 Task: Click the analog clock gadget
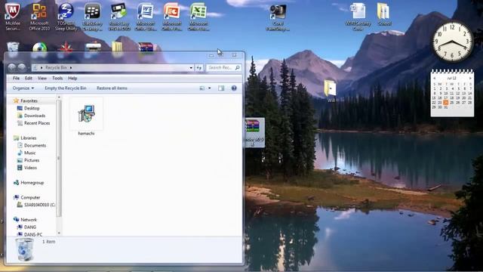click(x=452, y=42)
